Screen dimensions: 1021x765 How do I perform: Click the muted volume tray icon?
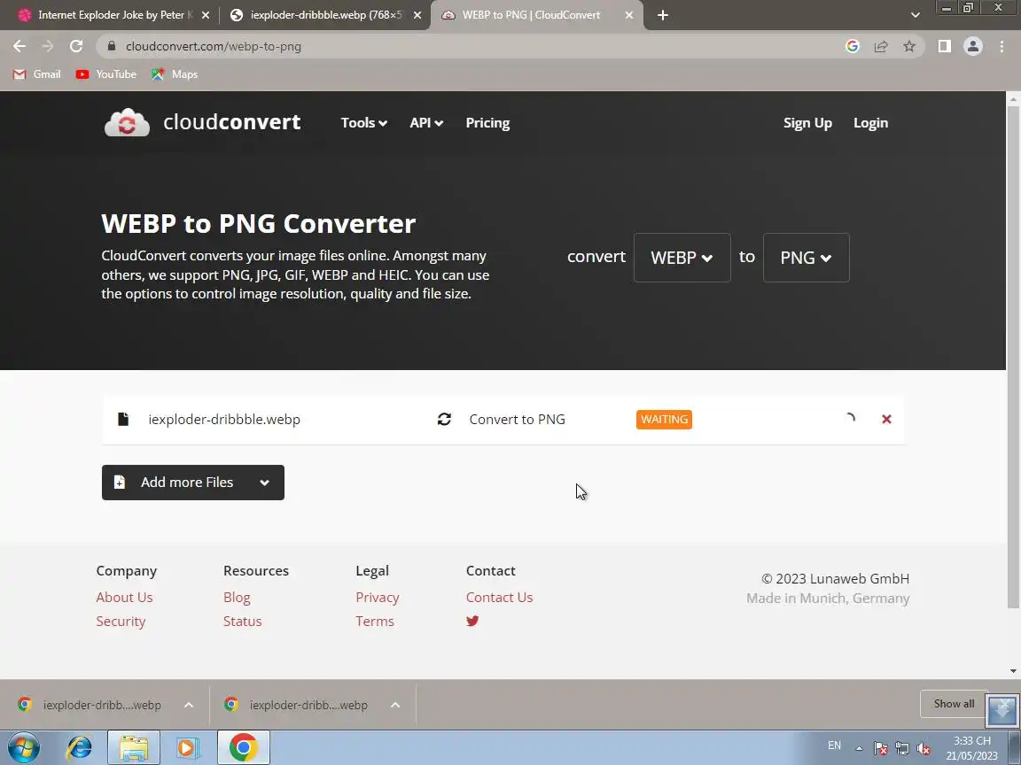coord(924,749)
